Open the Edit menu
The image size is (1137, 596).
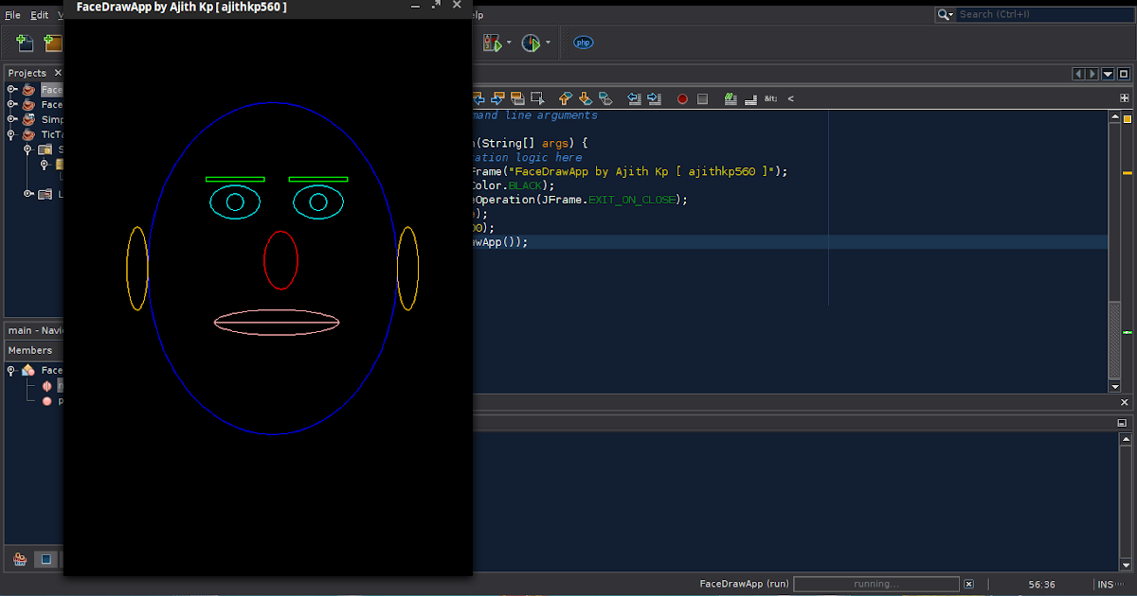point(39,14)
